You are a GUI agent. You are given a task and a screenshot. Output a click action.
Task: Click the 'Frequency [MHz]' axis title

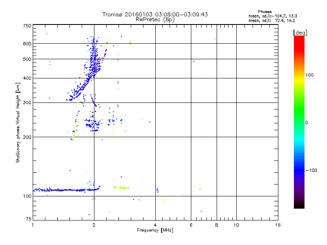click(x=155, y=230)
